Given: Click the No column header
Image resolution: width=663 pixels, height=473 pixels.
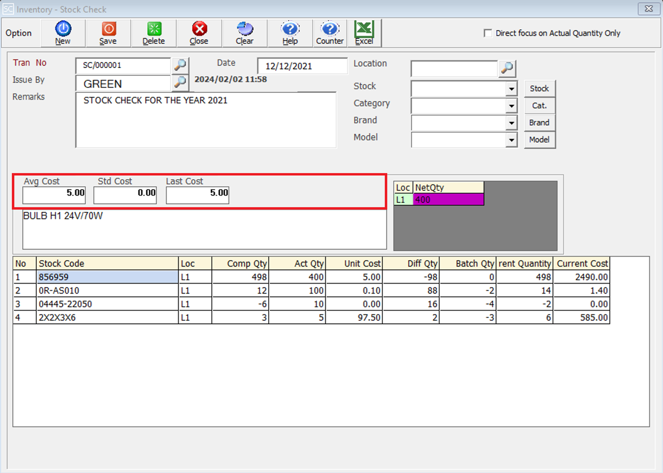Looking at the screenshot, I should pyautogui.click(x=25, y=263).
